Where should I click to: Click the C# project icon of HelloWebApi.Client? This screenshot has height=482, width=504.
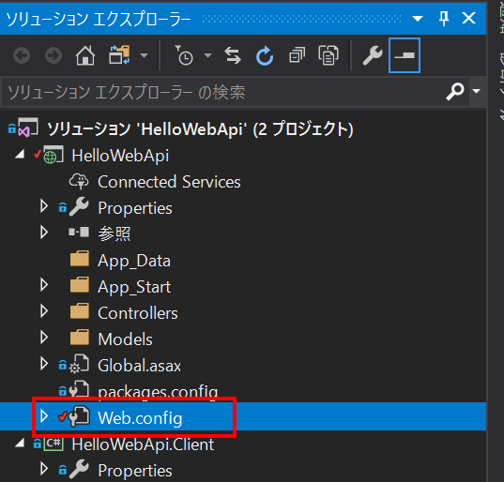[53, 444]
